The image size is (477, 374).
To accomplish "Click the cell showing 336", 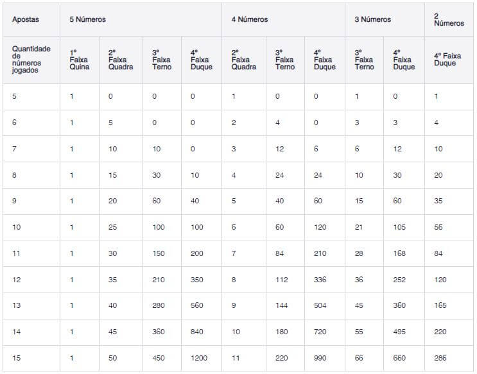I will tap(321, 280).
